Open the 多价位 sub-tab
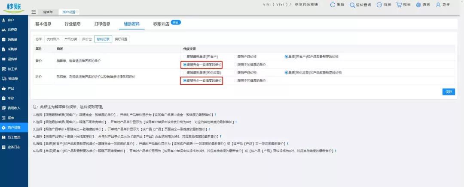464x187 pixels. click(x=87, y=39)
